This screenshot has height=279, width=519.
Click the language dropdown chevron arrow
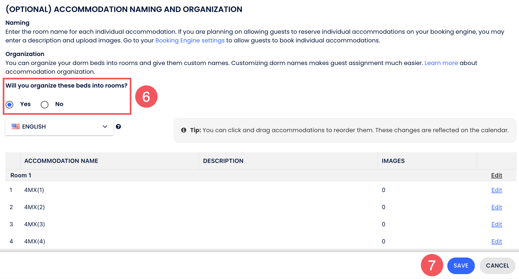pos(105,126)
